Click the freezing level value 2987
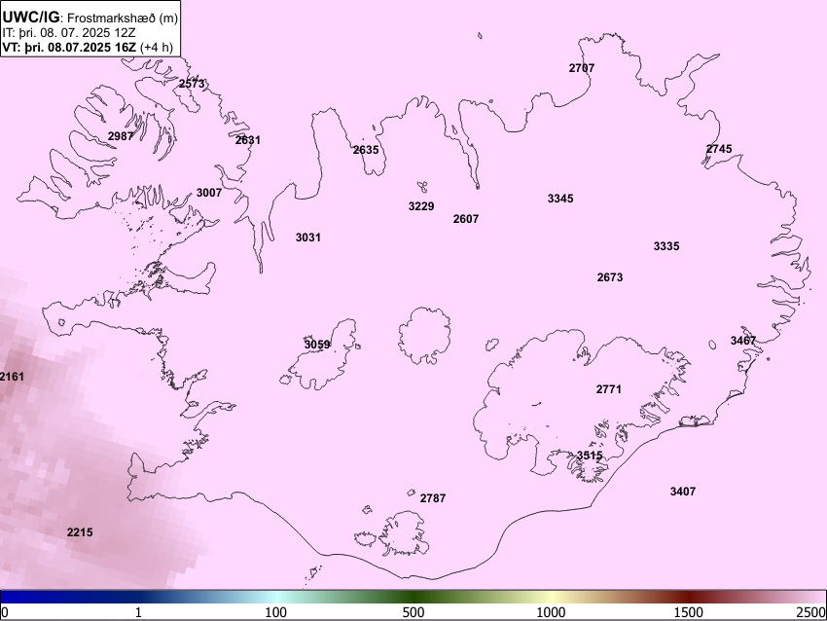The image size is (827, 621). click(121, 136)
